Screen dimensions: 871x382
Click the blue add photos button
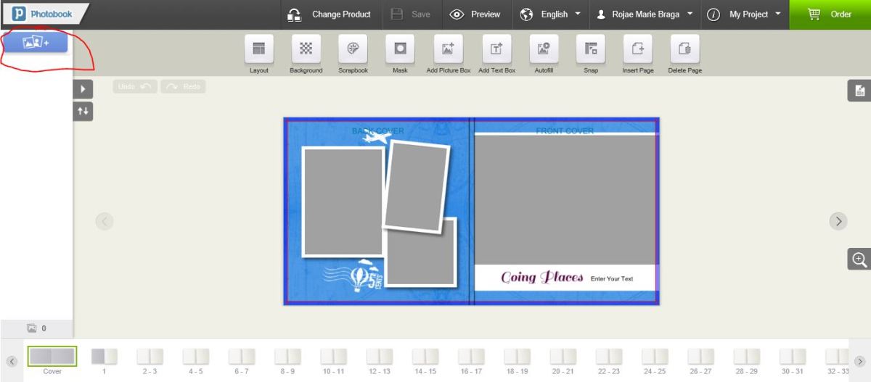click(x=36, y=43)
